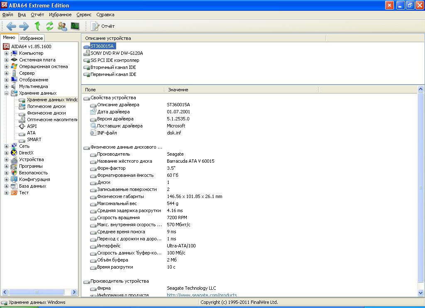The image size is (425, 308).
Task: Select SONY DVD RW DW-G120A device
Action: [x=117, y=53]
